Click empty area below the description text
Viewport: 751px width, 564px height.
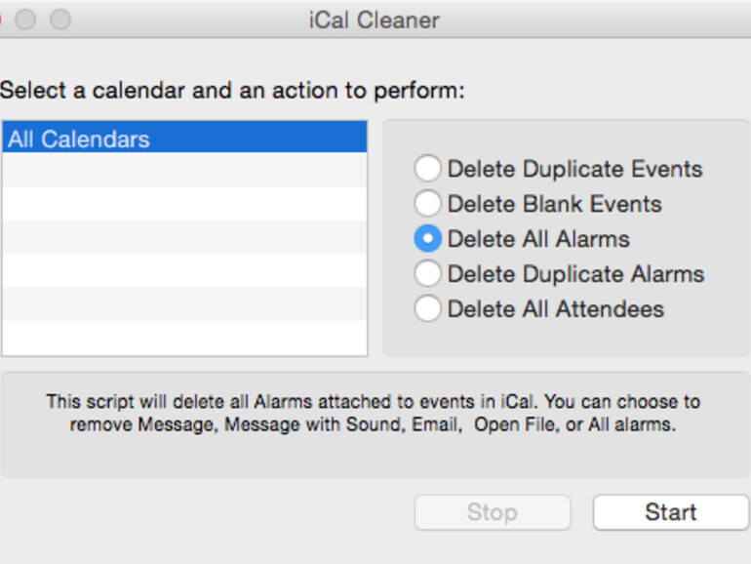coord(374,456)
